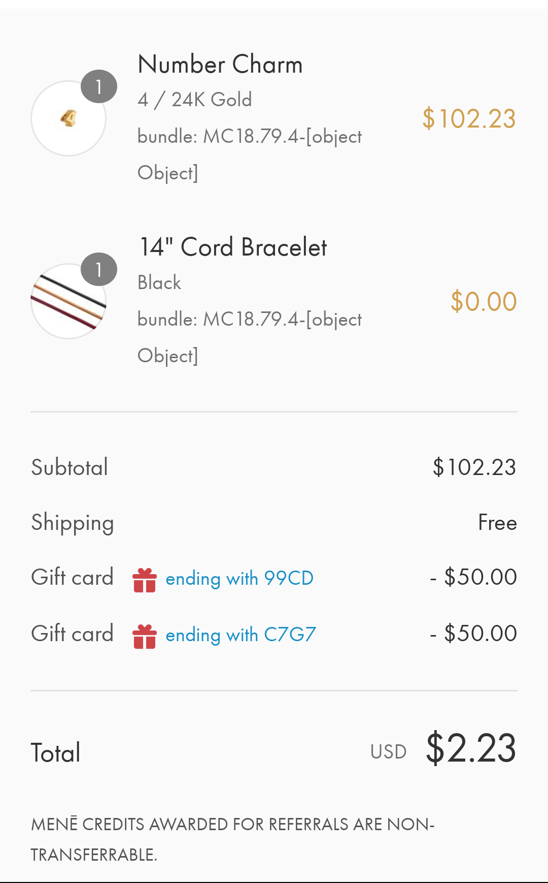Click the second -$50.00 gift card deduction

(x=473, y=634)
